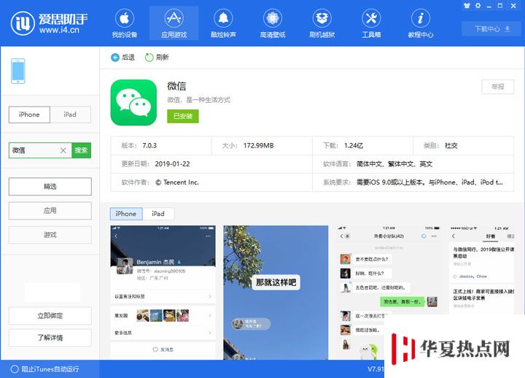Viewport: 525px width, 378px height.
Task: Click the slogan 微信,是一种生活方式
Action: pos(198,100)
